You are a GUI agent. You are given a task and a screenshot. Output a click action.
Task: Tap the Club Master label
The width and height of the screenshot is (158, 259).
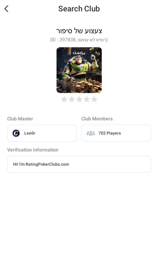[x=20, y=119]
